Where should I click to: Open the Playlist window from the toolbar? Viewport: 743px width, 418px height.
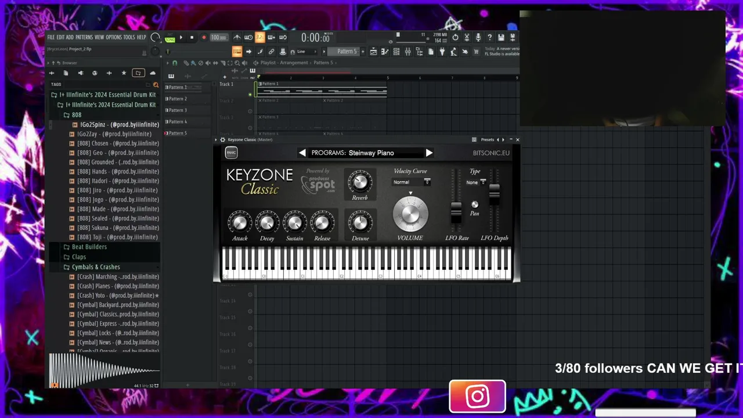coord(373,51)
